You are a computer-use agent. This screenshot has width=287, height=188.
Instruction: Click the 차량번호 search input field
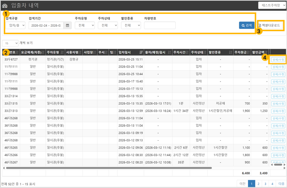(x=160, y=25)
